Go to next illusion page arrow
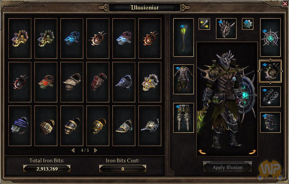Image resolution: width=289 pixels, height=184 pixels. [96, 150]
